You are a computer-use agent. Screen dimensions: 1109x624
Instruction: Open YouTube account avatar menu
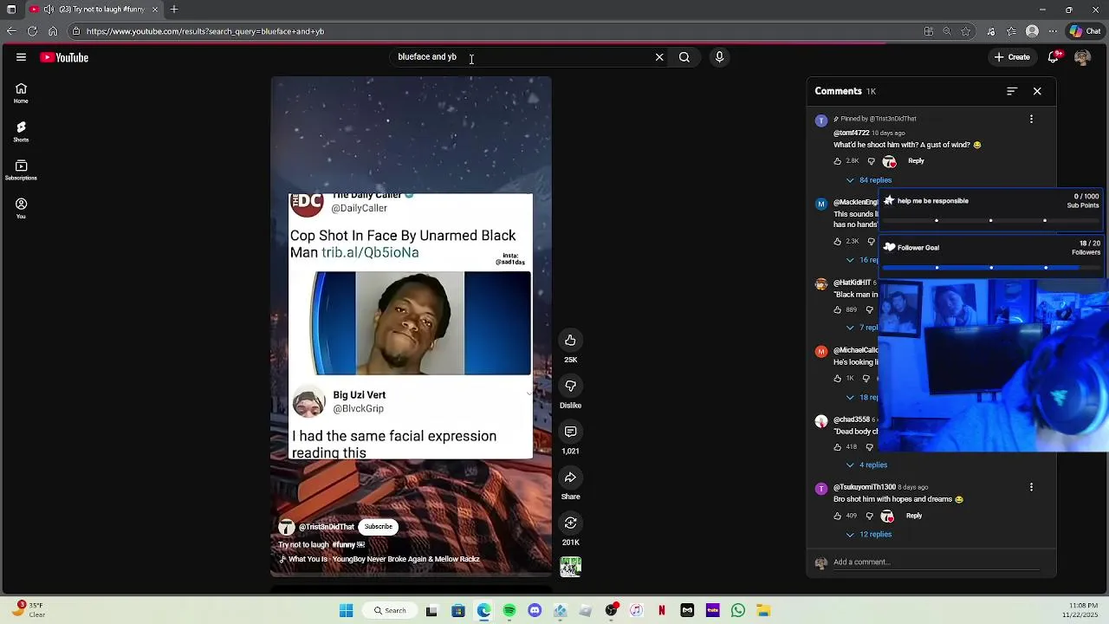click(1082, 57)
